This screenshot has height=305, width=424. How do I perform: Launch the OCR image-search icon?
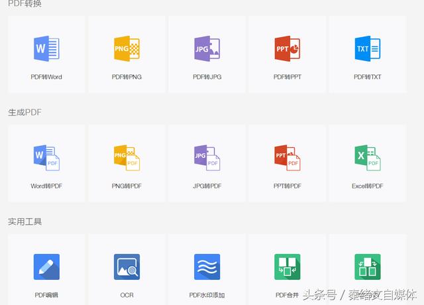[127, 267]
